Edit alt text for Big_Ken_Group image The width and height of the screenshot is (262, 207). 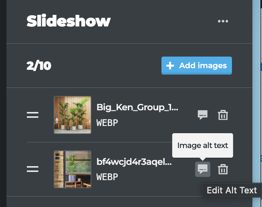(x=203, y=115)
